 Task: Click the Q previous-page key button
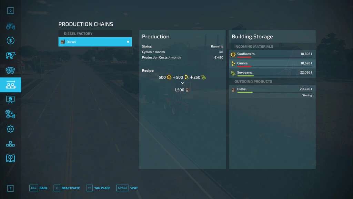(x=10, y=11)
